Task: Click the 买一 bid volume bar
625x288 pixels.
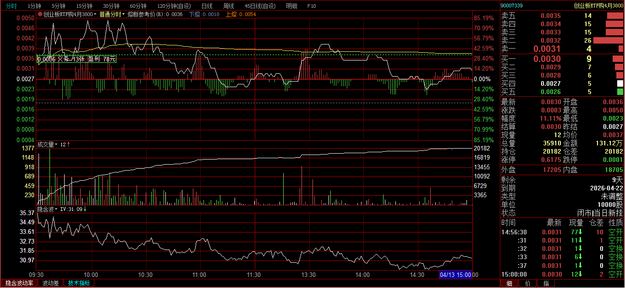Action: tap(618, 59)
